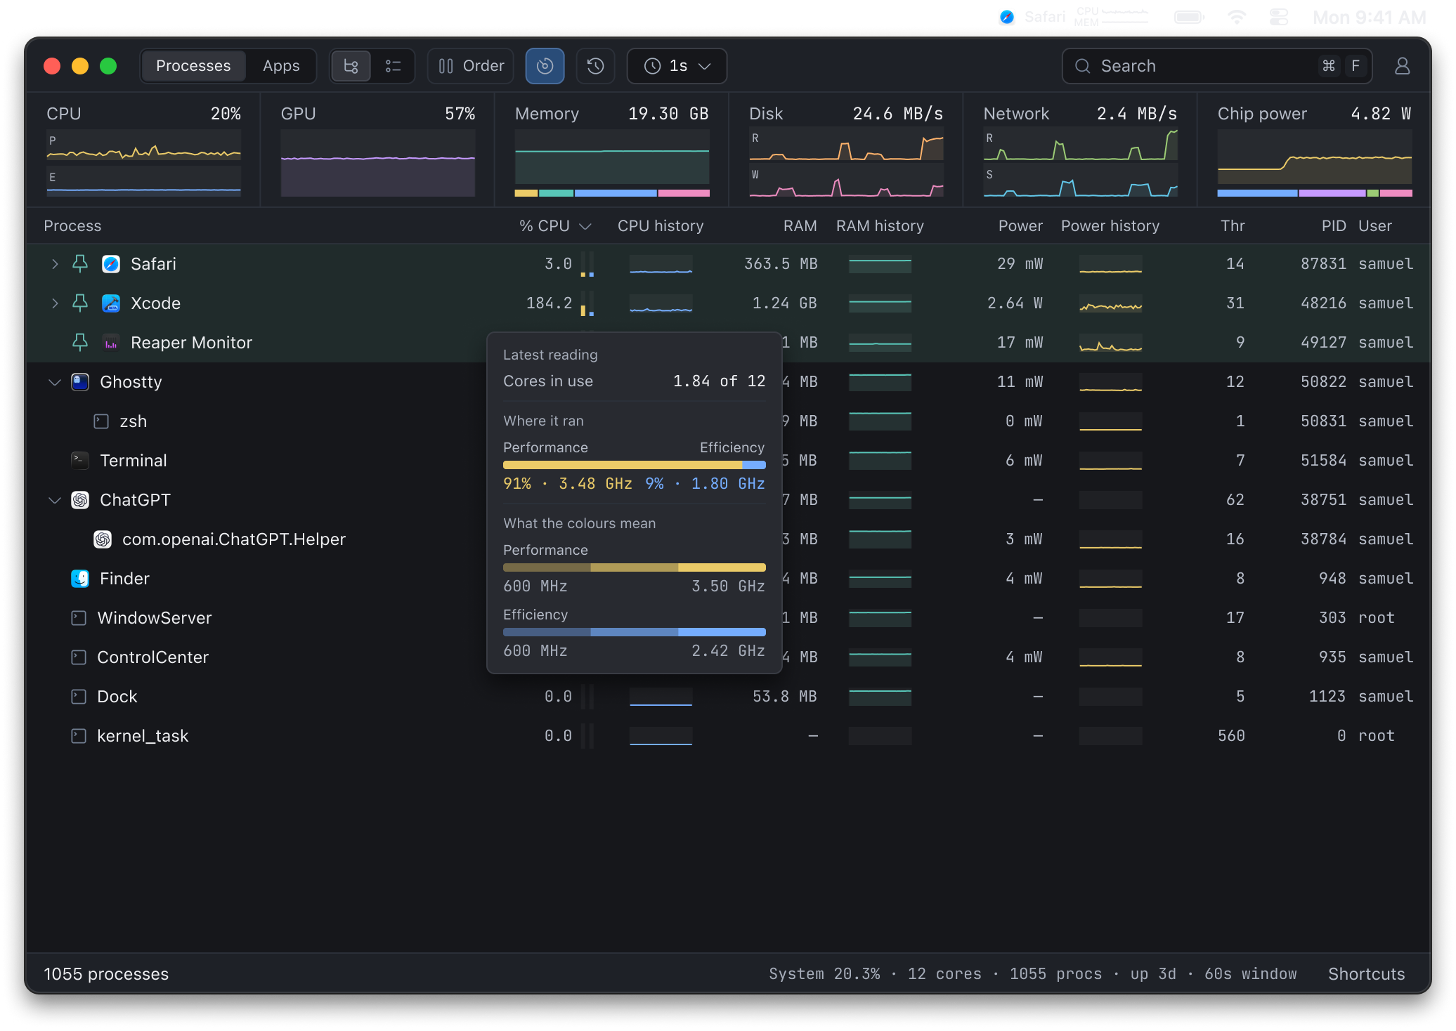Select the tree hierarchy view icon
The image size is (1456, 1031).
[351, 66]
